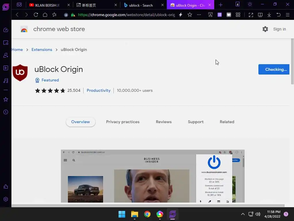Open the three-dot address bar menu

pyautogui.click(x=199, y=15)
